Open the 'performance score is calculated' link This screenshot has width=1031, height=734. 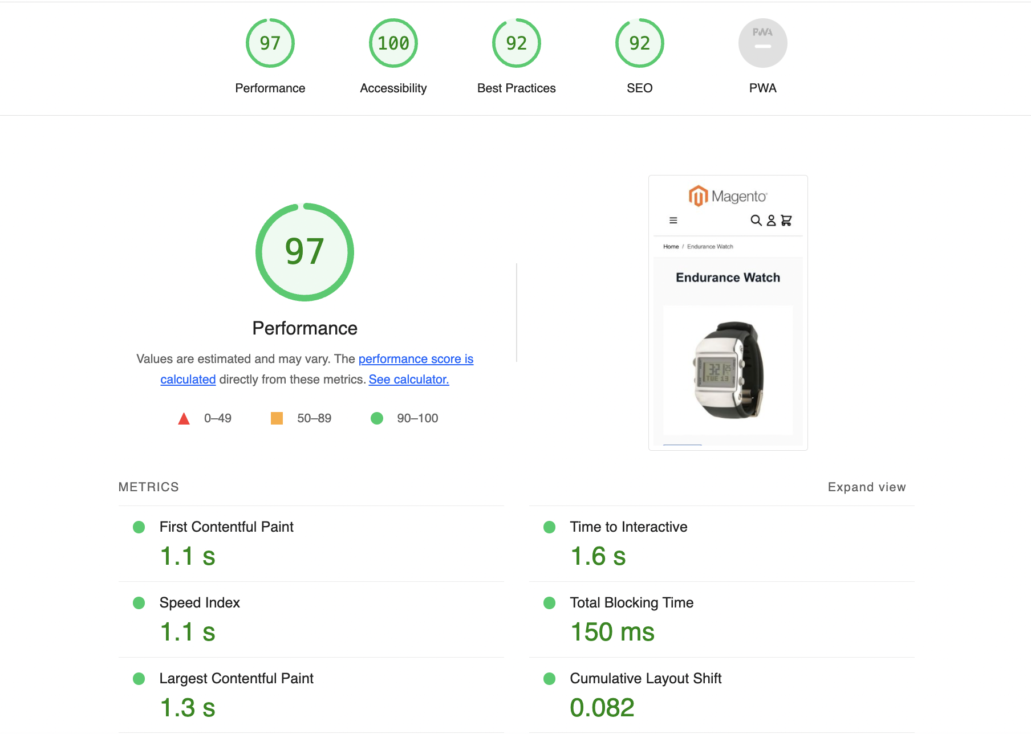416,359
